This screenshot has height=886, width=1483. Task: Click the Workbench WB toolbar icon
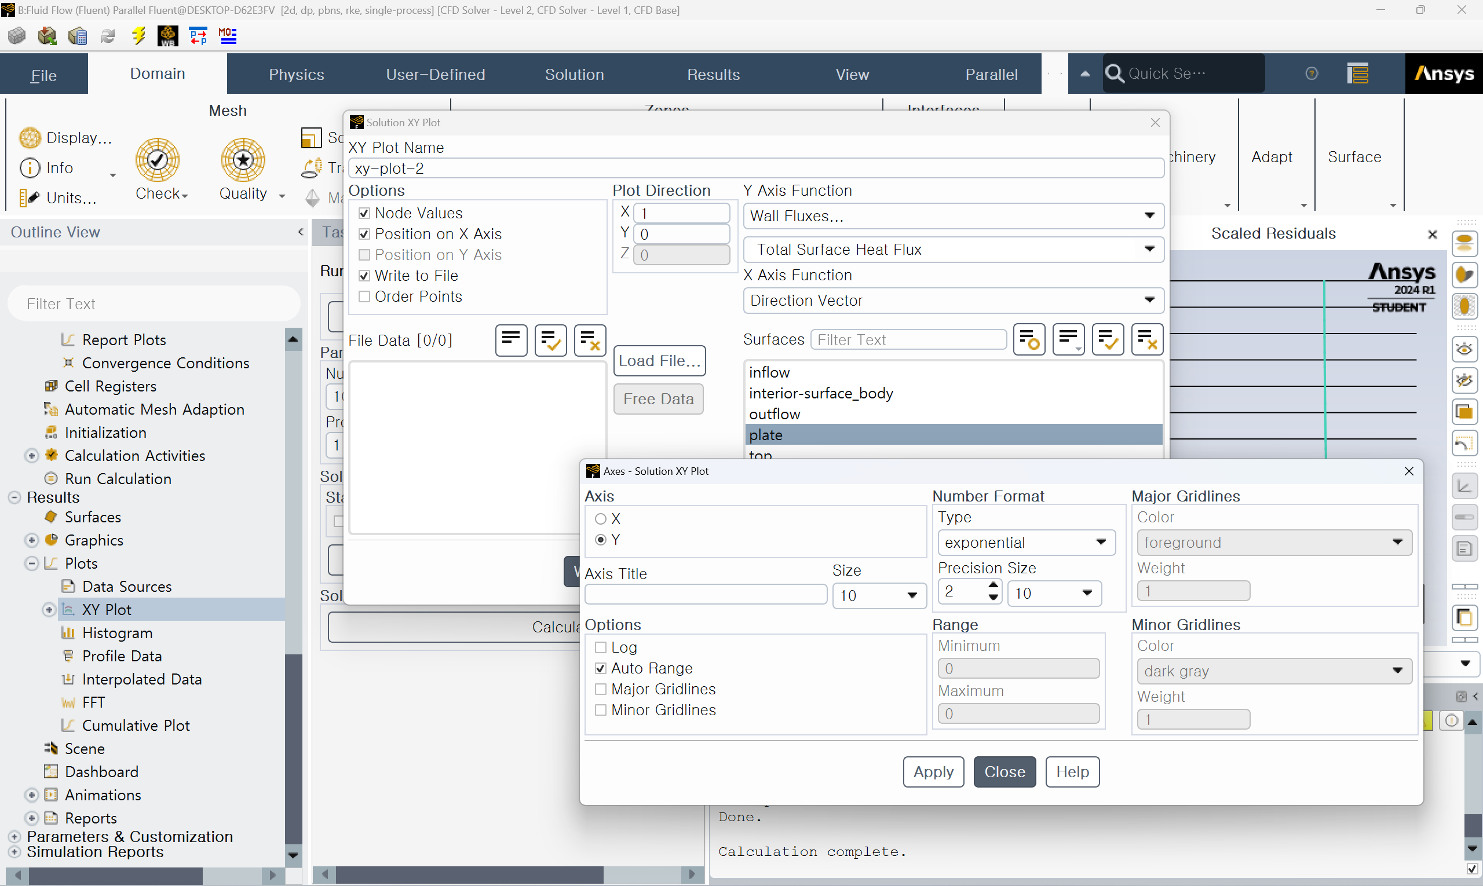pyautogui.click(x=168, y=36)
